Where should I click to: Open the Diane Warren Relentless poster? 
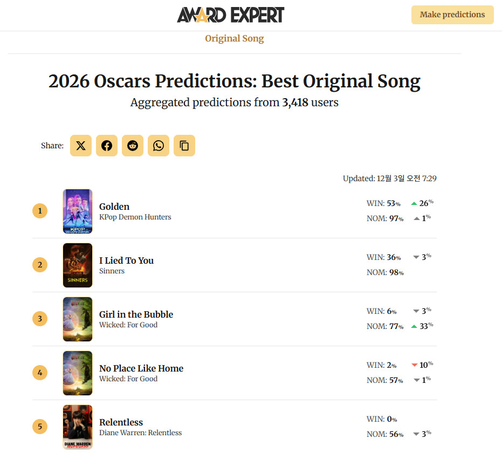(x=78, y=427)
